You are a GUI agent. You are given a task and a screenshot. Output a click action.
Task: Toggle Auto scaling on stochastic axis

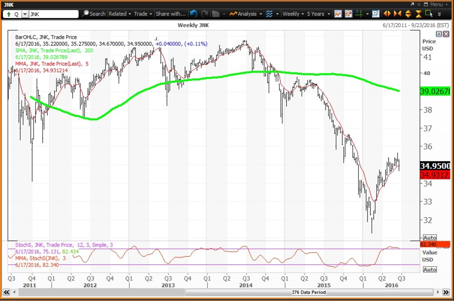pos(430,270)
